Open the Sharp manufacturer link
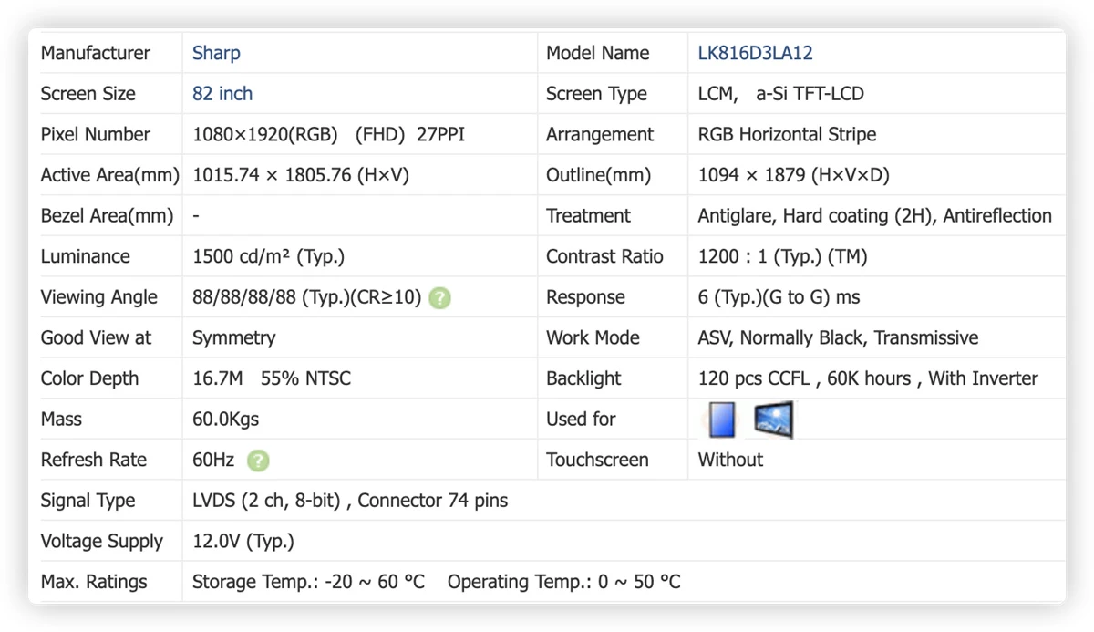The height and width of the screenshot is (632, 1094). pyautogui.click(x=216, y=53)
